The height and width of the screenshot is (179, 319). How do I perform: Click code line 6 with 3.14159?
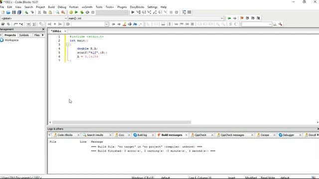[88, 57]
